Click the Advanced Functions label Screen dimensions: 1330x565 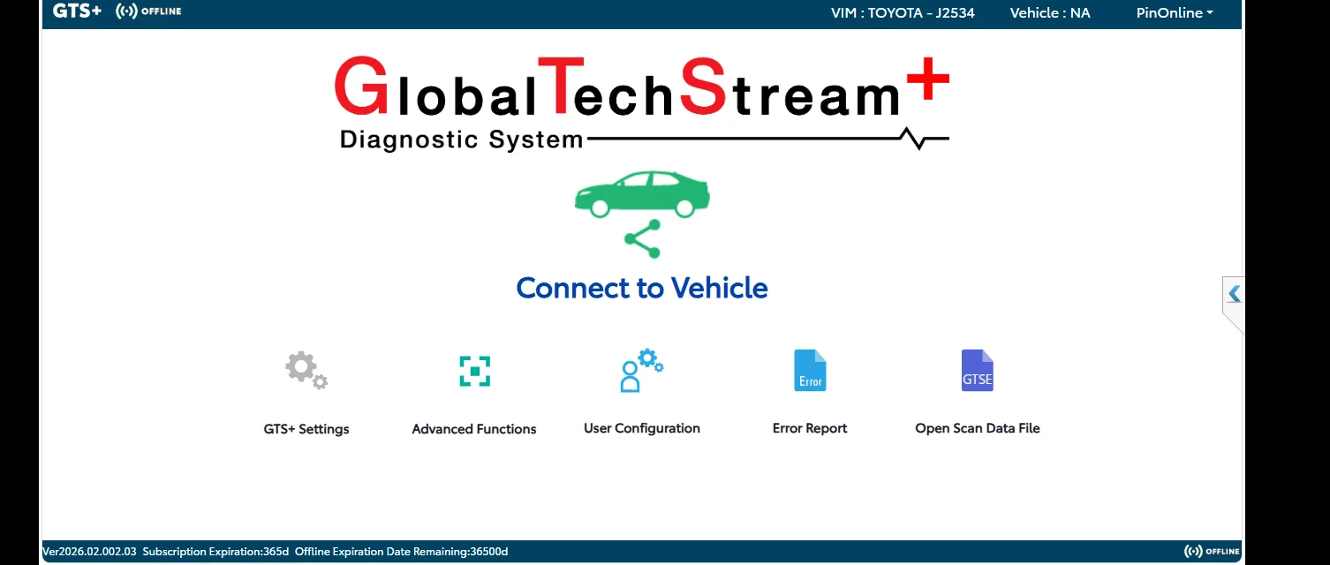(x=474, y=429)
